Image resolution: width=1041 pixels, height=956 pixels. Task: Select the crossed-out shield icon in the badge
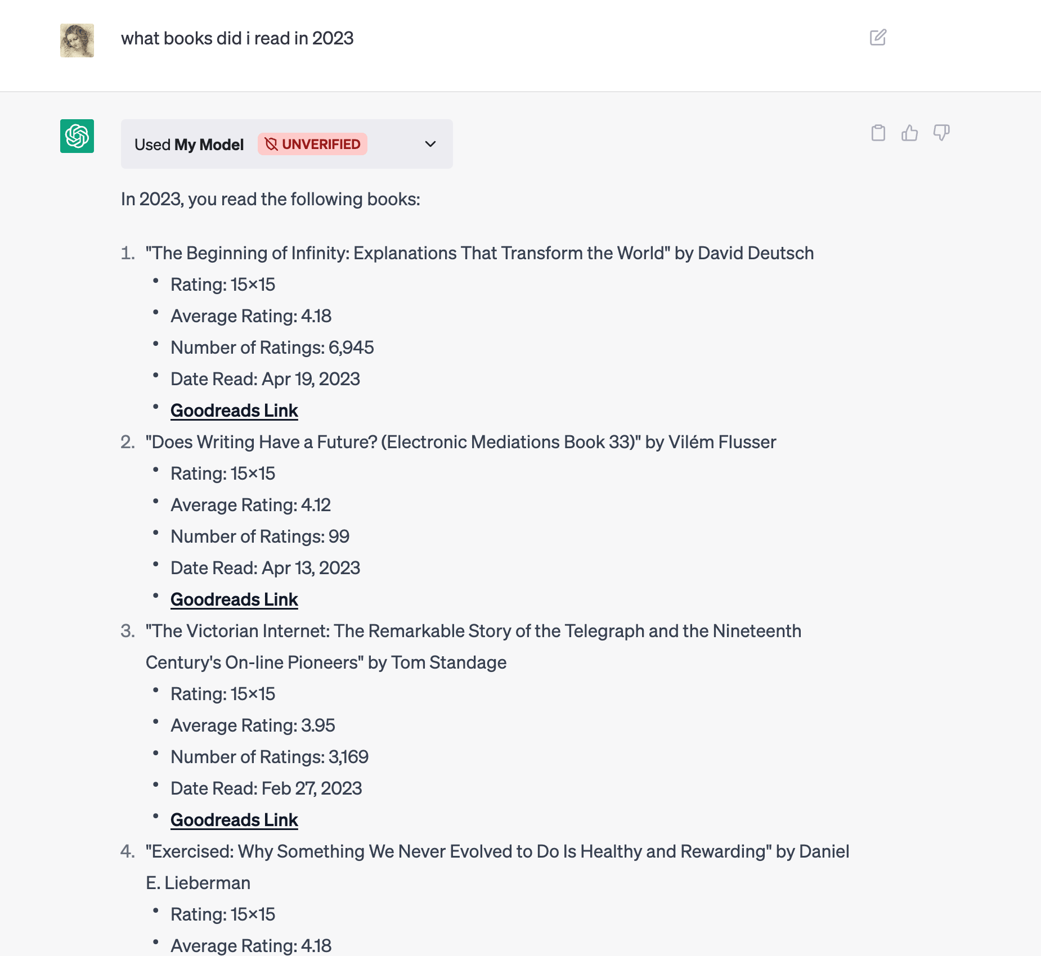point(272,144)
